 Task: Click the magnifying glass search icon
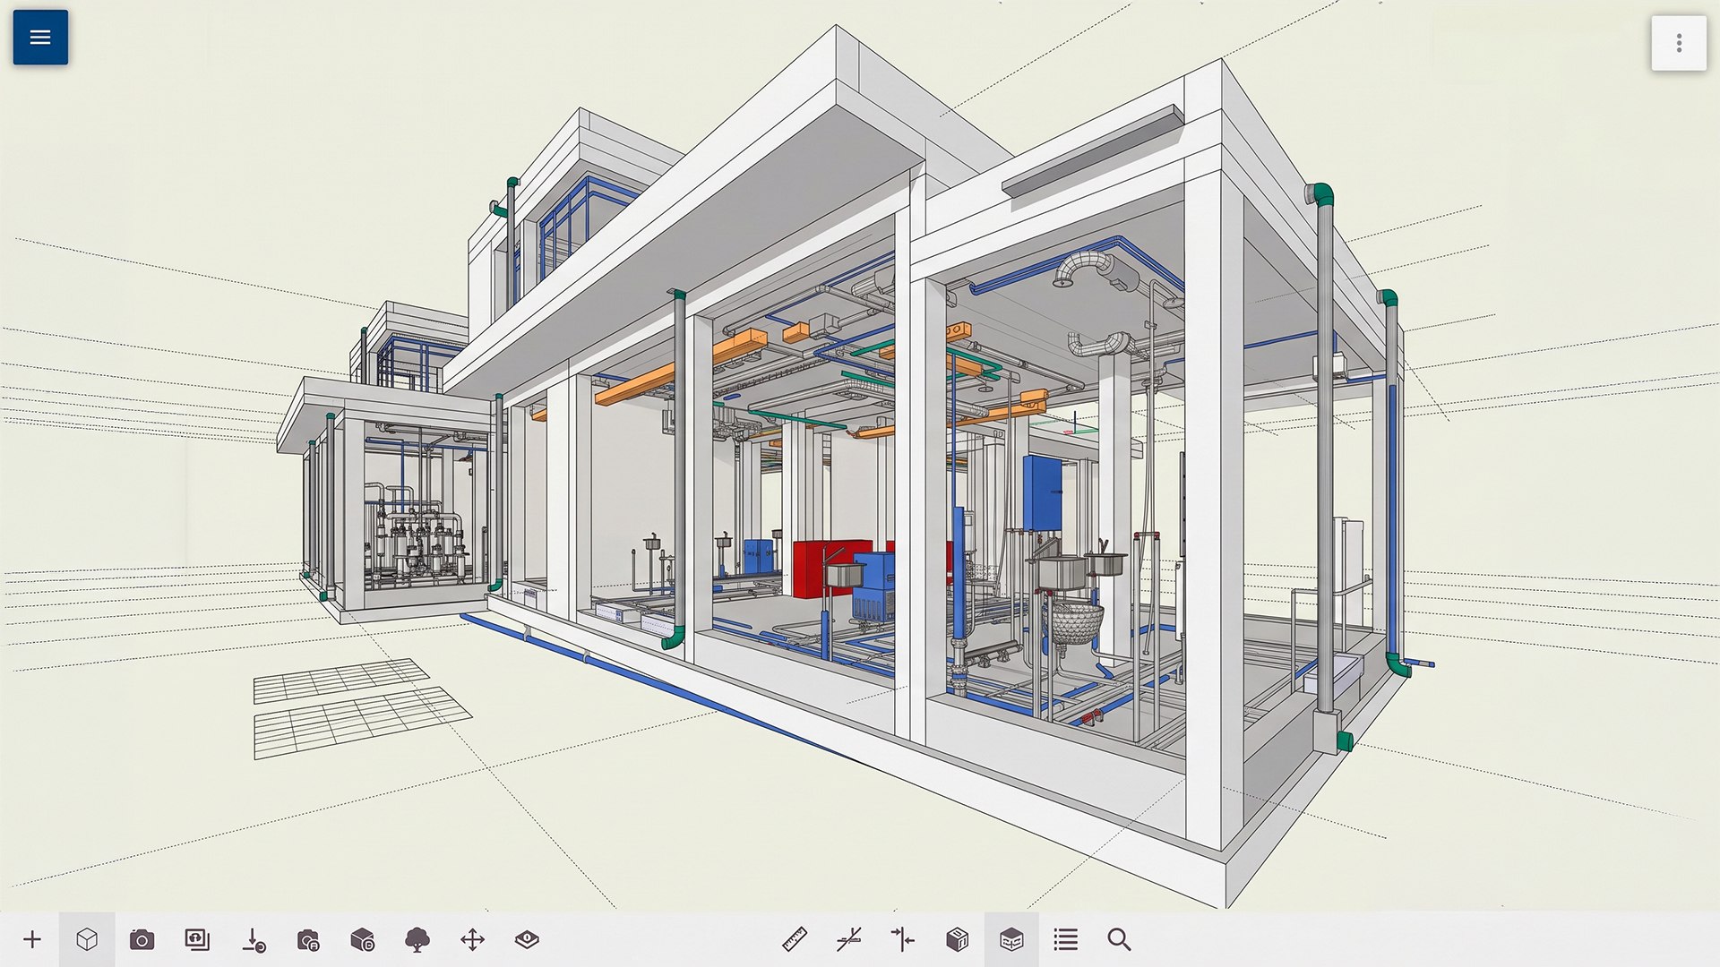click(x=1119, y=939)
